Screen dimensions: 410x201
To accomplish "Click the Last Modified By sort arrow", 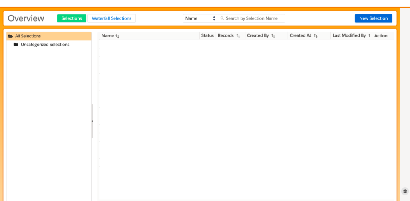I will [x=369, y=36].
